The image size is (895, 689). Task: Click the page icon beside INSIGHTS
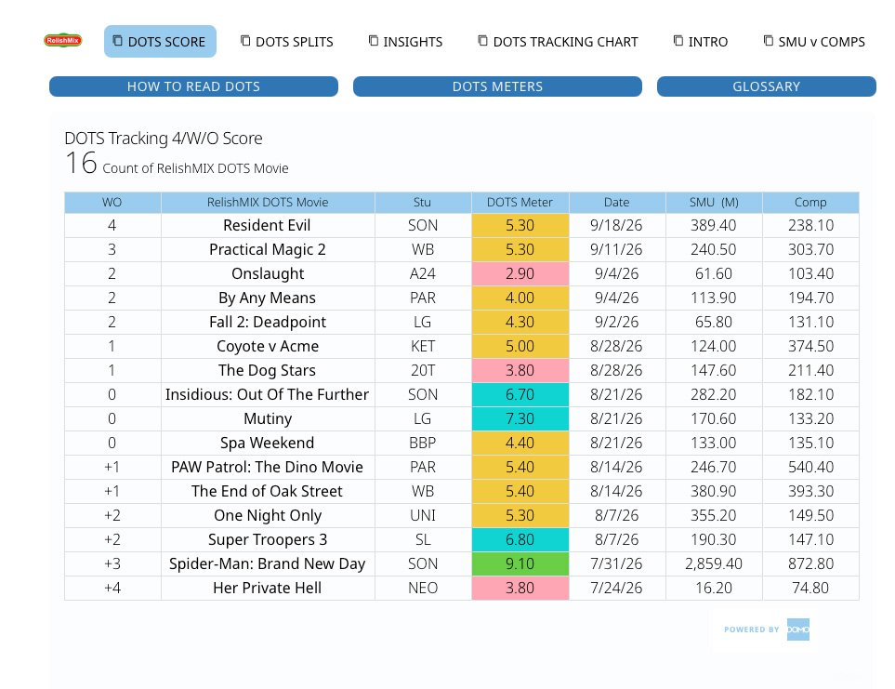(x=374, y=41)
